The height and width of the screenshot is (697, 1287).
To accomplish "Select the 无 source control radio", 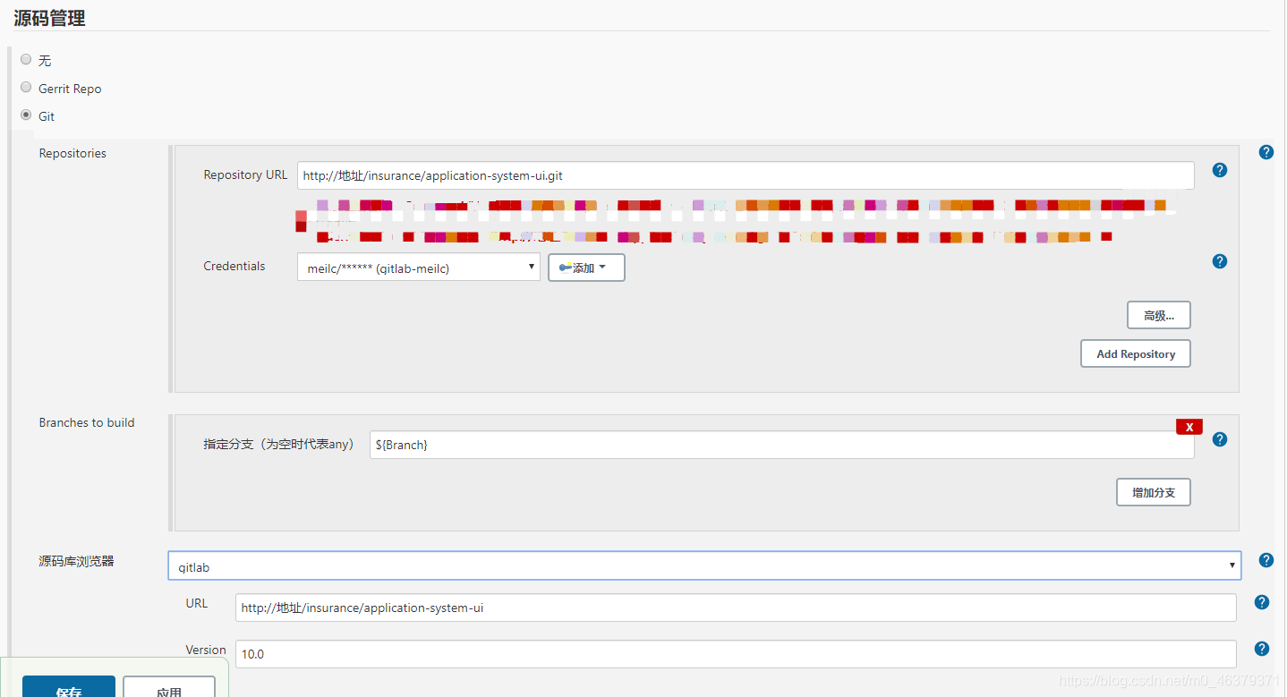I will point(26,59).
